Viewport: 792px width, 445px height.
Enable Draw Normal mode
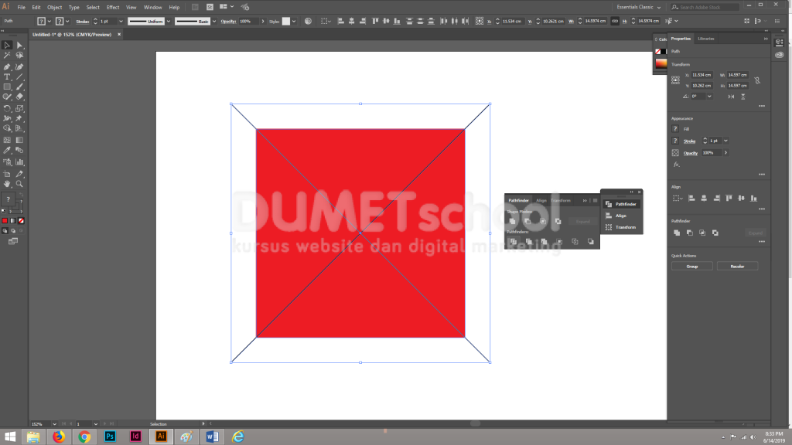[5, 231]
